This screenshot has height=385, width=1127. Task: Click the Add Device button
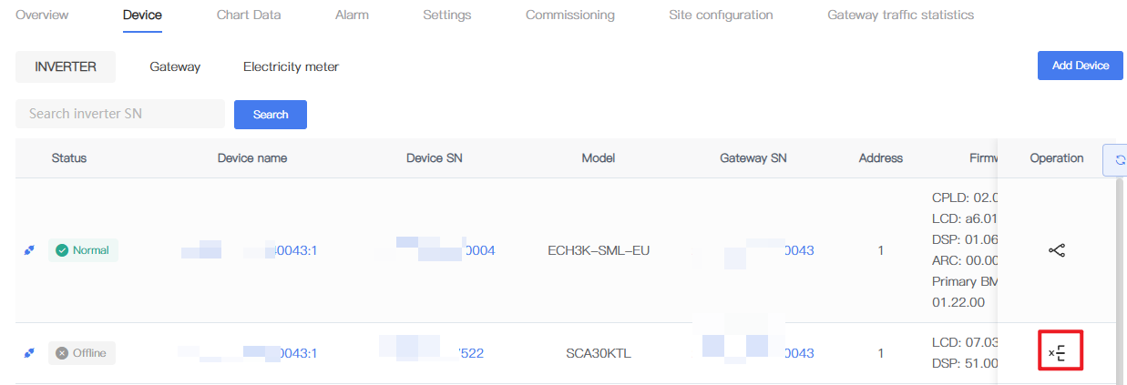1081,66
